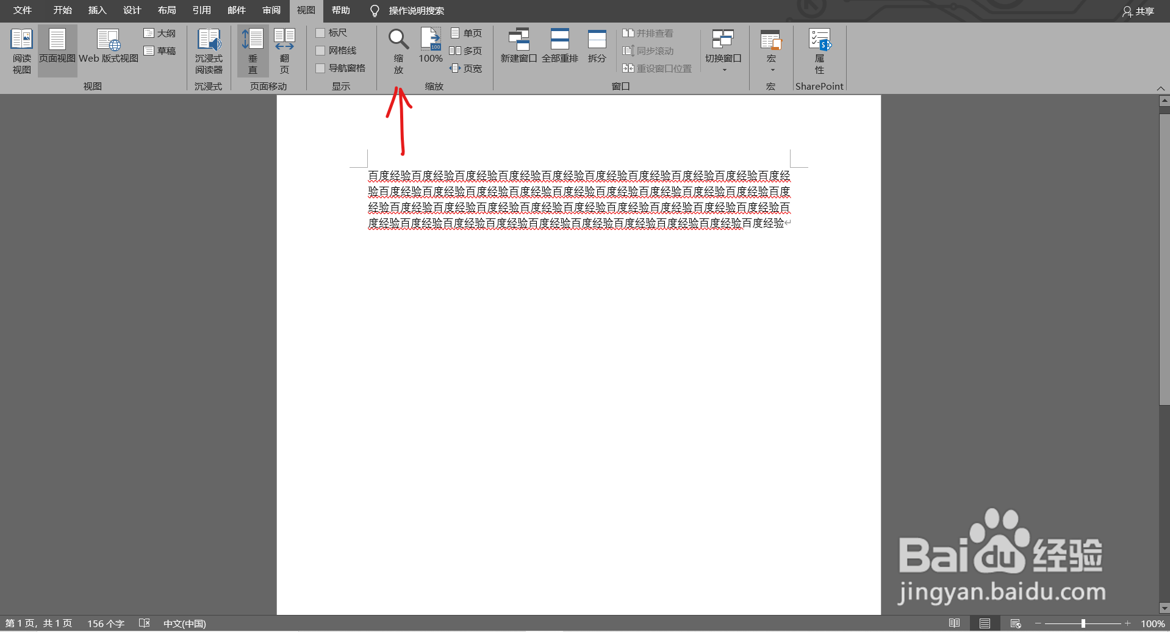The height and width of the screenshot is (632, 1170).
Task: Switch to the 帮助 tab
Action: point(341,10)
